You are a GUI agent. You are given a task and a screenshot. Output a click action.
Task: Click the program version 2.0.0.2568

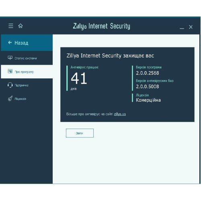coord(148,73)
